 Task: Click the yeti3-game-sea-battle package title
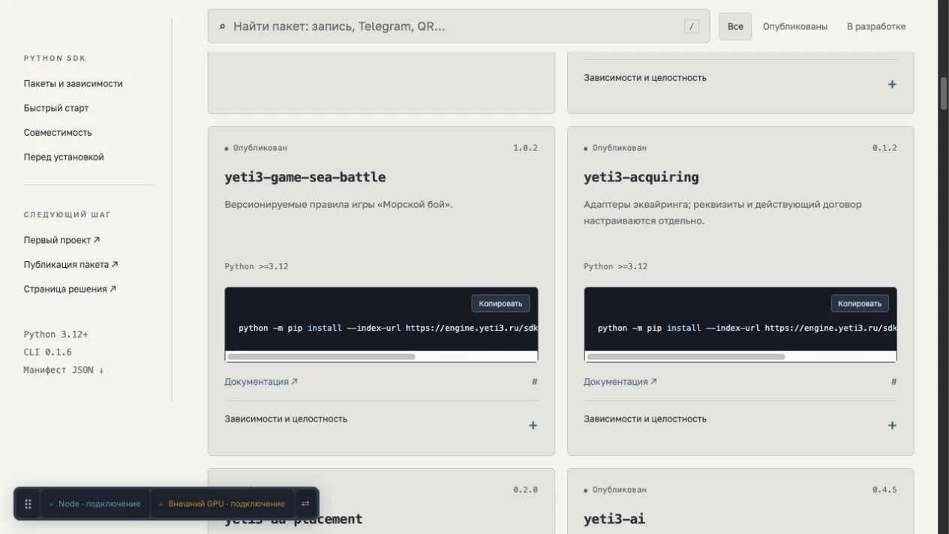coord(305,177)
